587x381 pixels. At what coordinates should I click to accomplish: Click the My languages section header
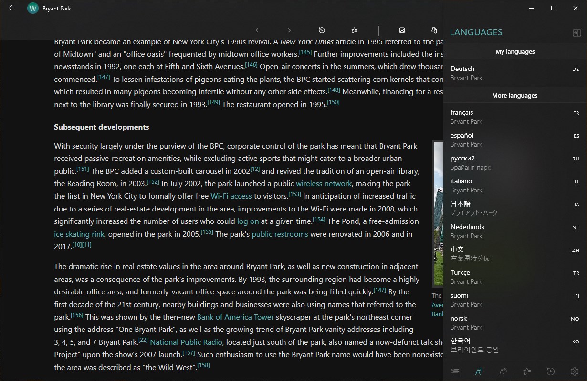[515, 51]
